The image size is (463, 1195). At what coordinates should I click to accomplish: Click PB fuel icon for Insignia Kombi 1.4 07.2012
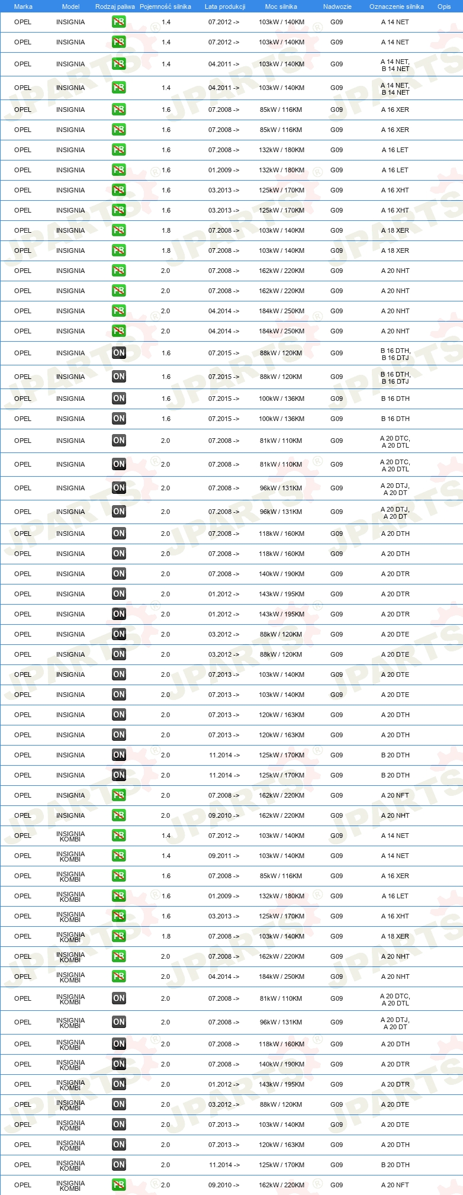click(118, 836)
